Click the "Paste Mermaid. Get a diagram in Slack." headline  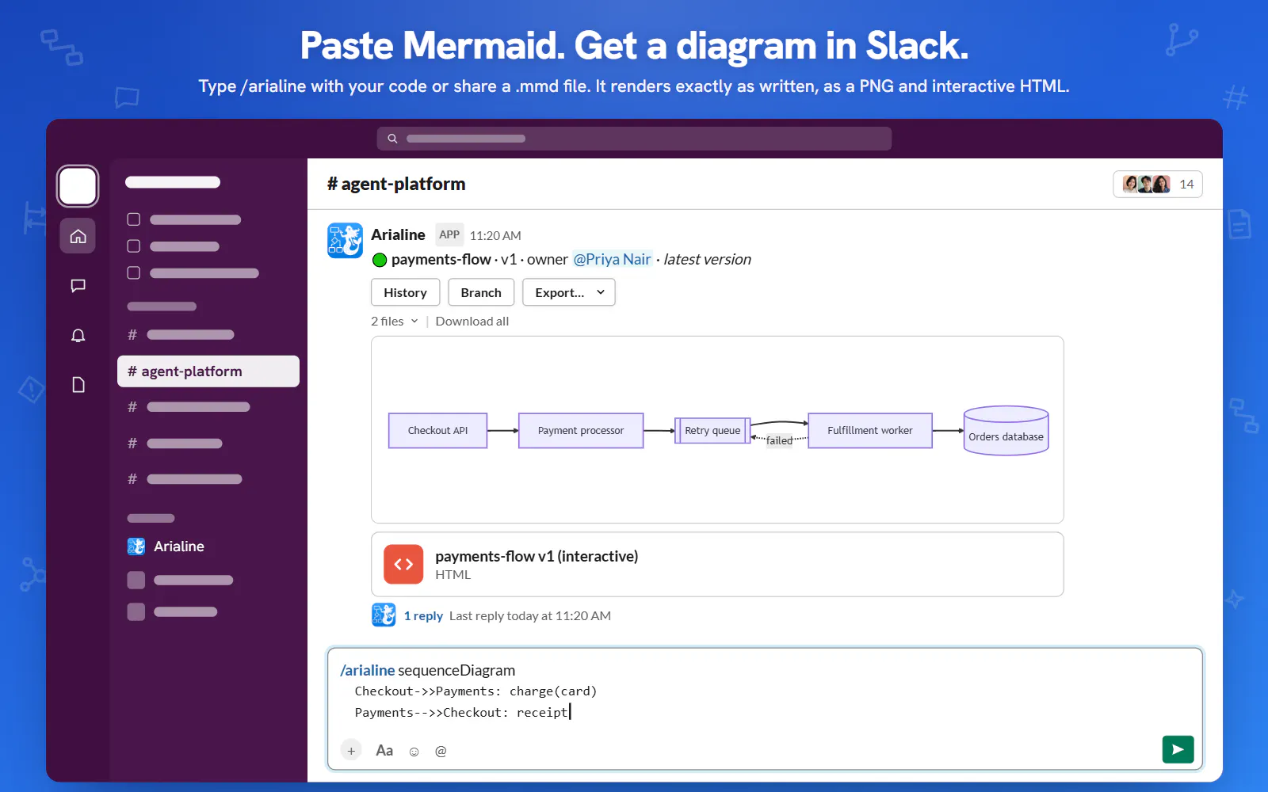(x=634, y=46)
